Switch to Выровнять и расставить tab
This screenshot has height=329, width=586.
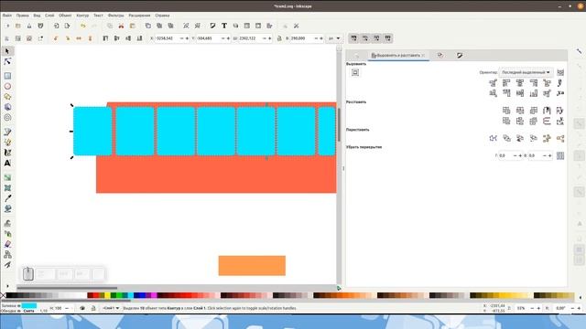(398, 55)
